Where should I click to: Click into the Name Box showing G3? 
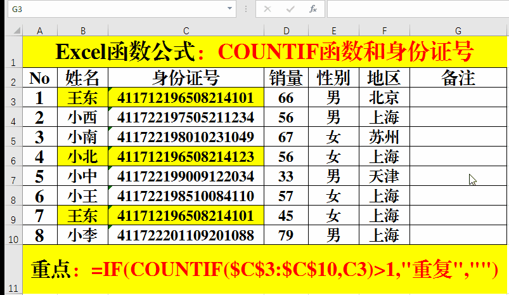point(114,9)
